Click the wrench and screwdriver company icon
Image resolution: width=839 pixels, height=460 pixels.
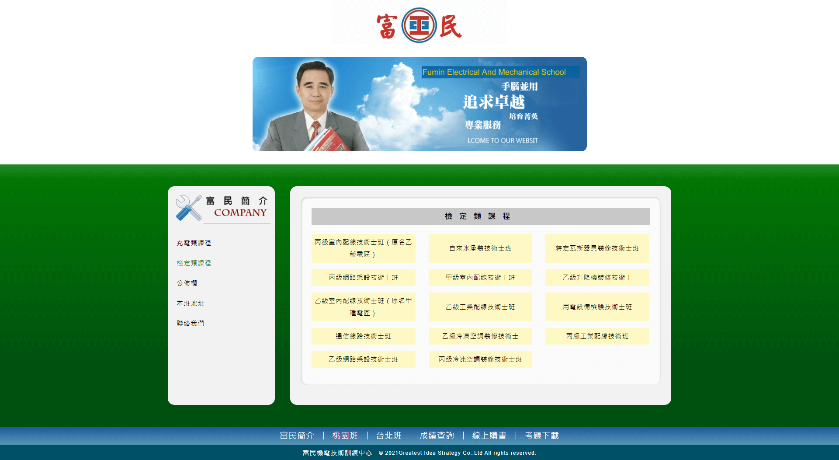[189, 207]
